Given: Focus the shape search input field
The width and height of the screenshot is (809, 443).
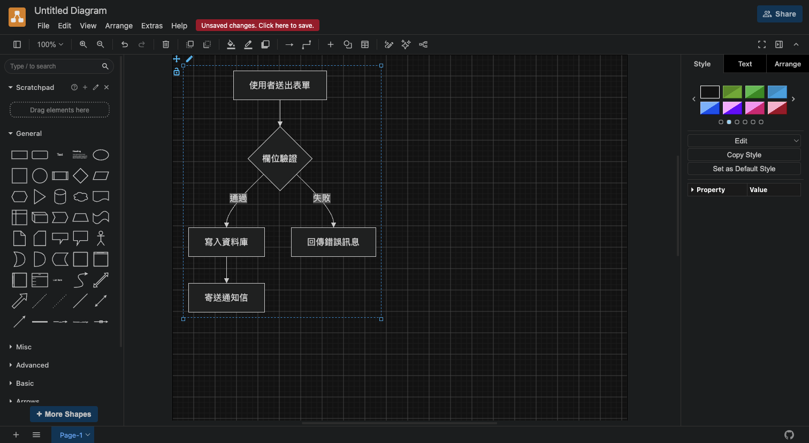Looking at the screenshot, I should [55, 66].
